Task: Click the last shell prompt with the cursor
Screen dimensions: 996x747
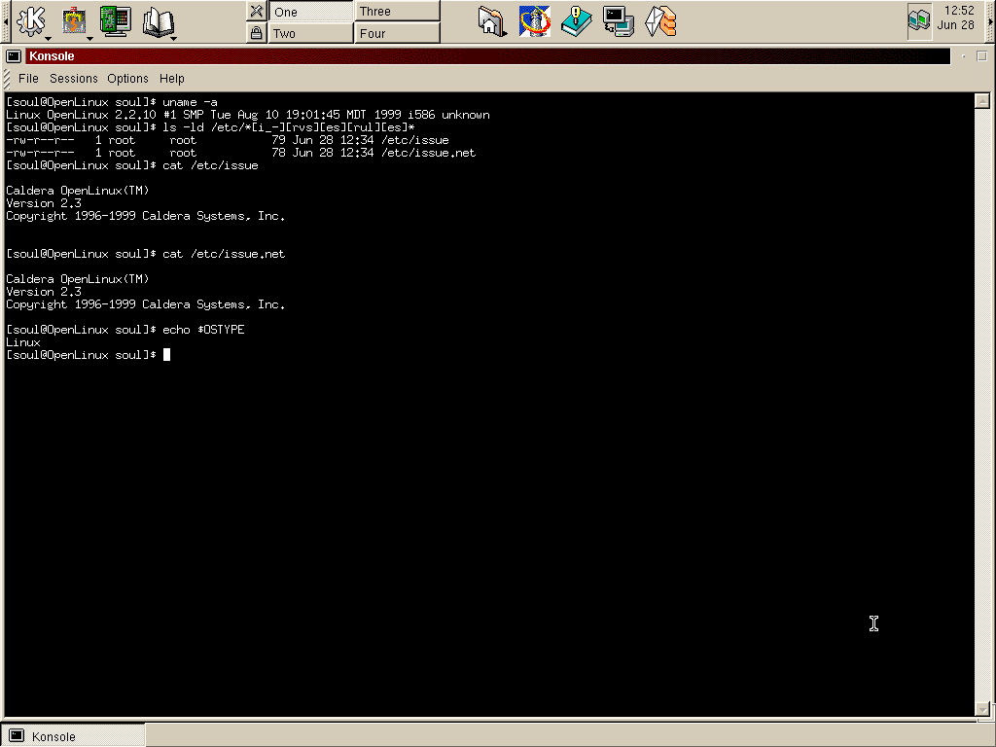Action: click(x=88, y=354)
